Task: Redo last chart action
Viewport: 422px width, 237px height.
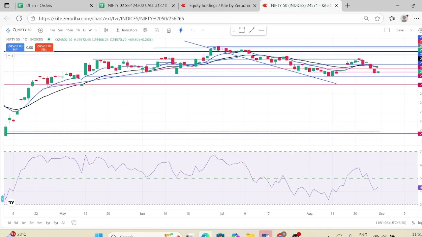Action: pos(202,30)
